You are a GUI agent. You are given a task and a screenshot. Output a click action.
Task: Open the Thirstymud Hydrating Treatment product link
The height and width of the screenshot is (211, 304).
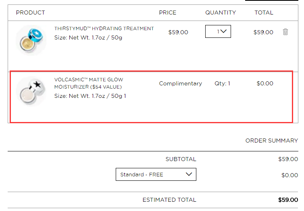tap(104, 29)
